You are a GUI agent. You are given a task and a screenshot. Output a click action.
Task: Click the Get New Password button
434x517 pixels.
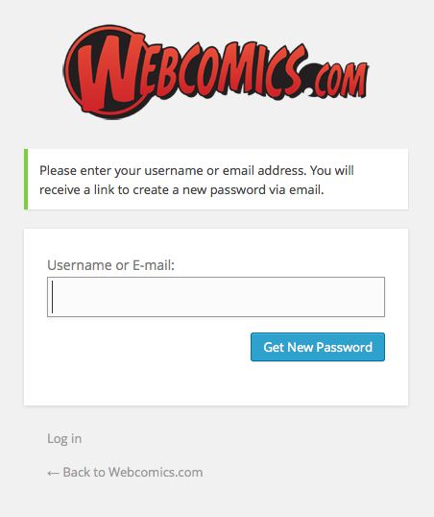point(318,347)
